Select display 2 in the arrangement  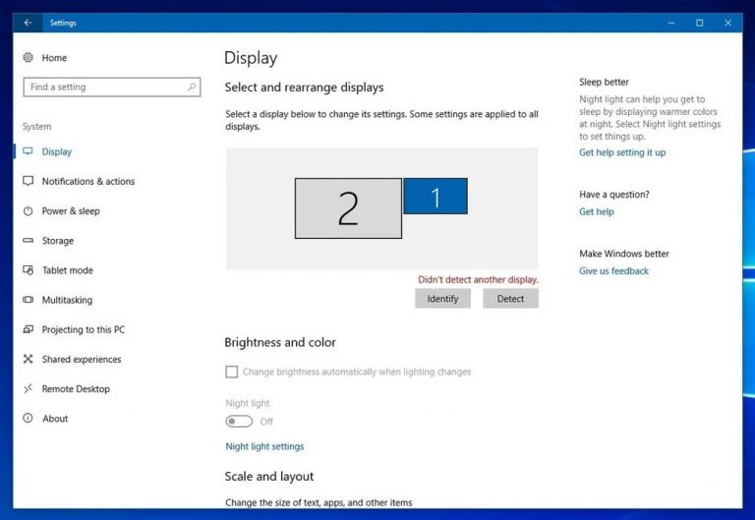(x=348, y=208)
